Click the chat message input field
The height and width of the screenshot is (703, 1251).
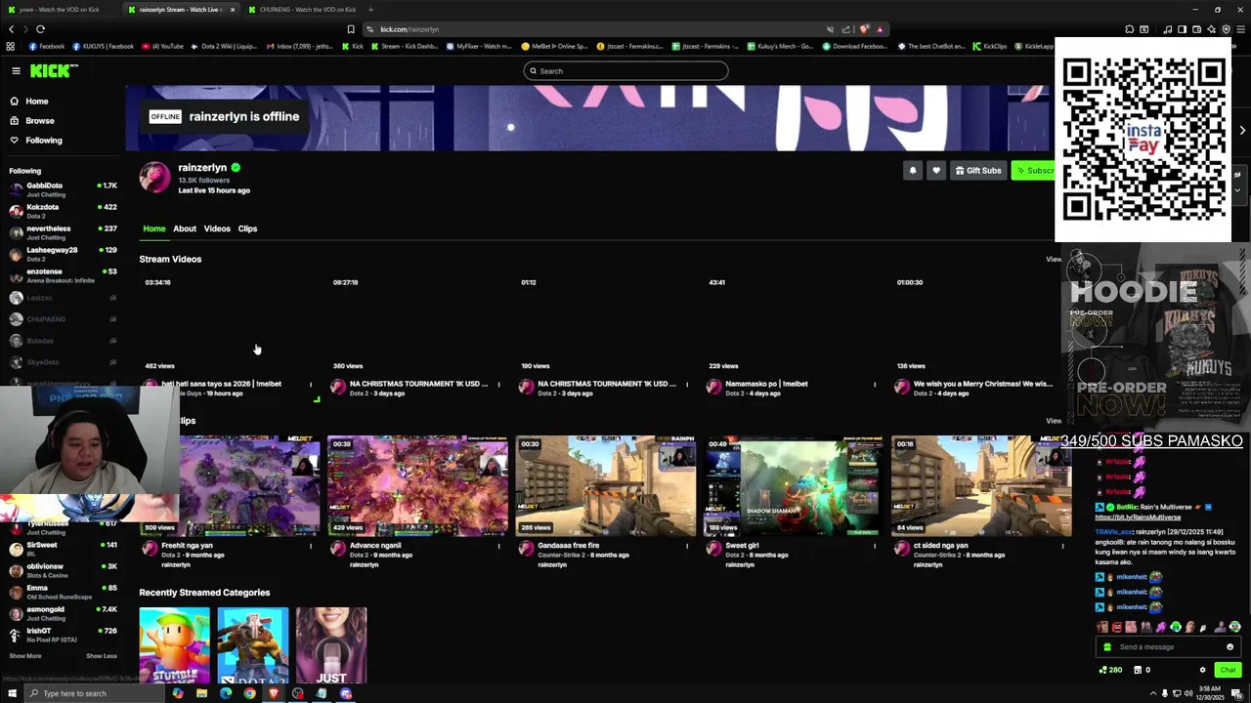pos(1168,646)
